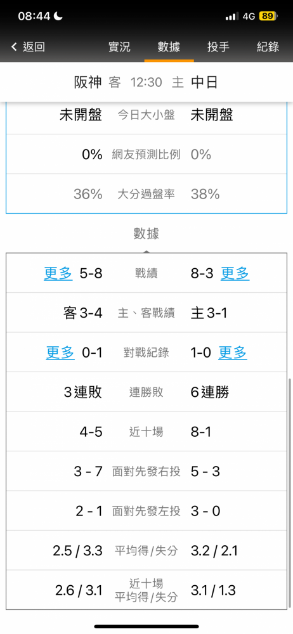Open 更多 link next to 5-8 record
Screen dimensions: 293x634
58,274
